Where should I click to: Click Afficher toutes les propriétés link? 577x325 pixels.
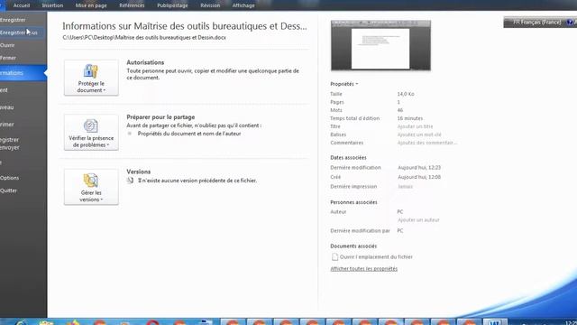pyautogui.click(x=364, y=269)
